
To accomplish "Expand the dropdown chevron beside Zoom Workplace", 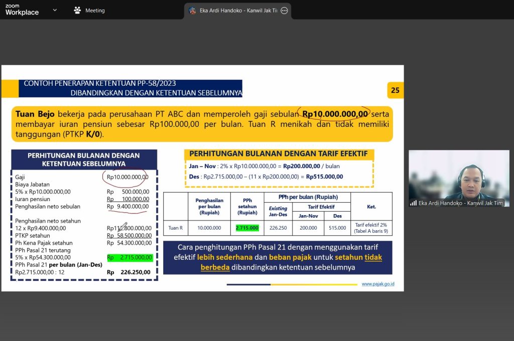I will pyautogui.click(x=55, y=10).
